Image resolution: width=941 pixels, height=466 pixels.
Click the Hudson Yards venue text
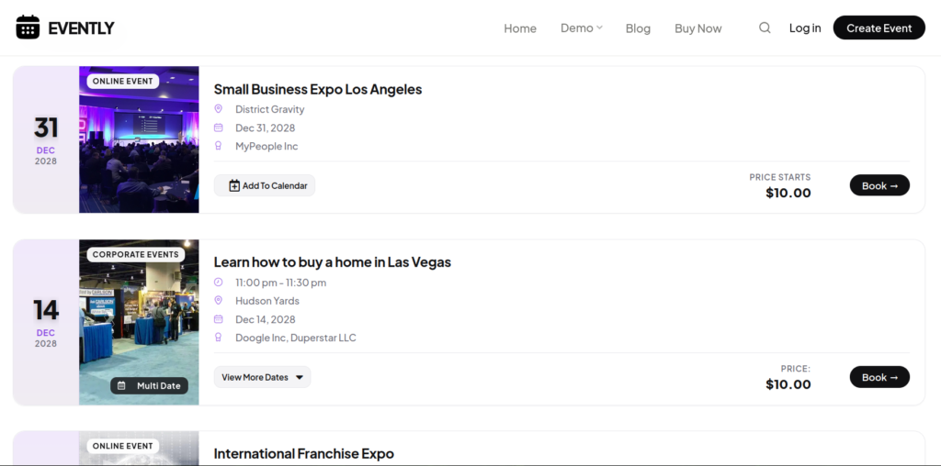[267, 301]
